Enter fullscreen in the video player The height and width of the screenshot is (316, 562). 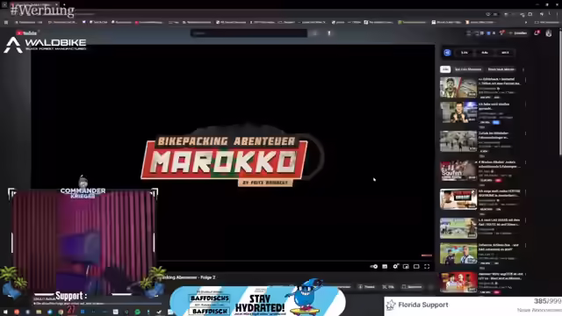pyautogui.click(x=427, y=267)
